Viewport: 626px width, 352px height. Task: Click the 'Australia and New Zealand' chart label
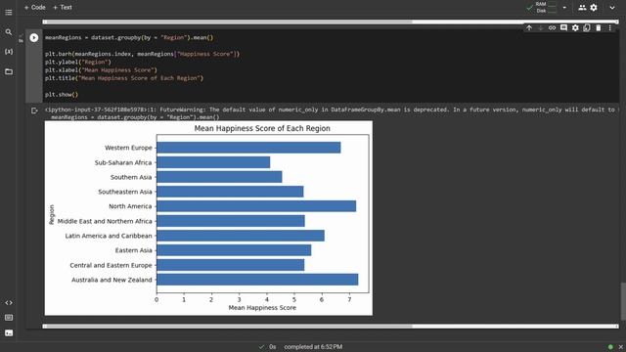(x=112, y=280)
